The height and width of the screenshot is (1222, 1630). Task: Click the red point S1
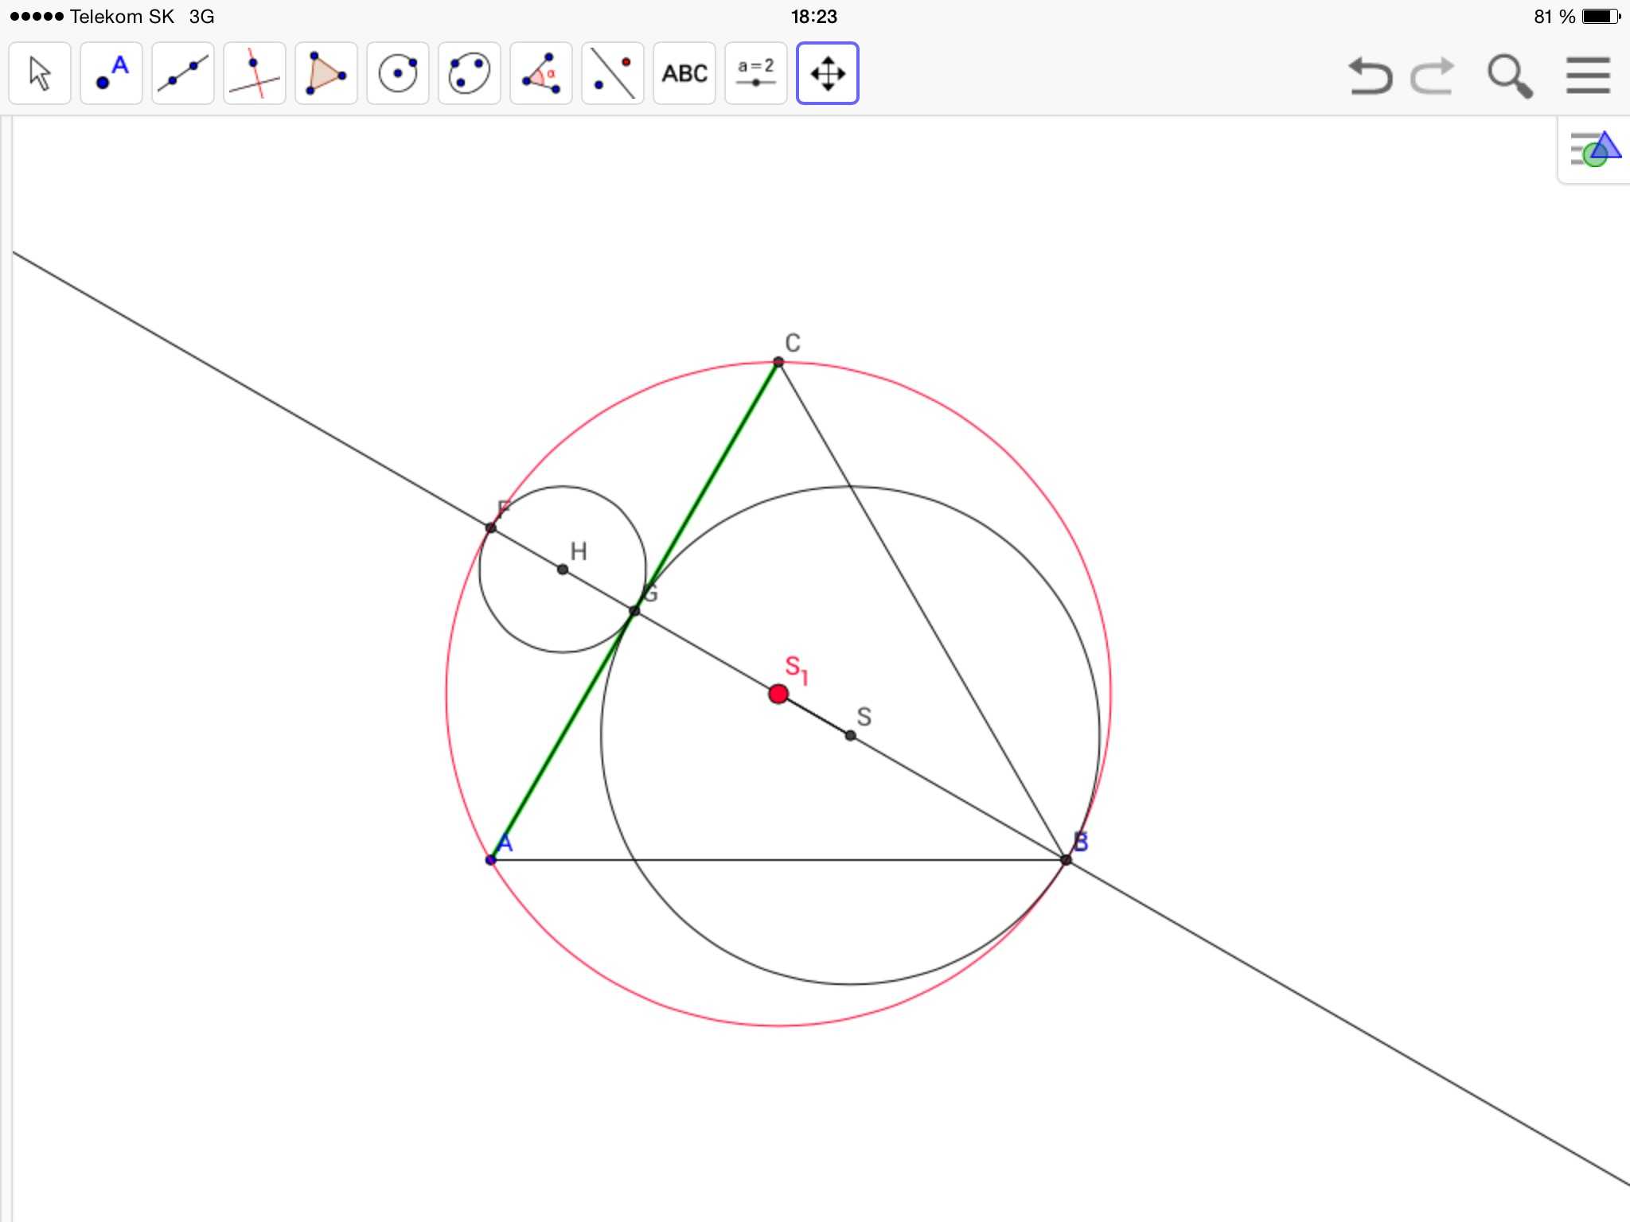click(x=778, y=694)
